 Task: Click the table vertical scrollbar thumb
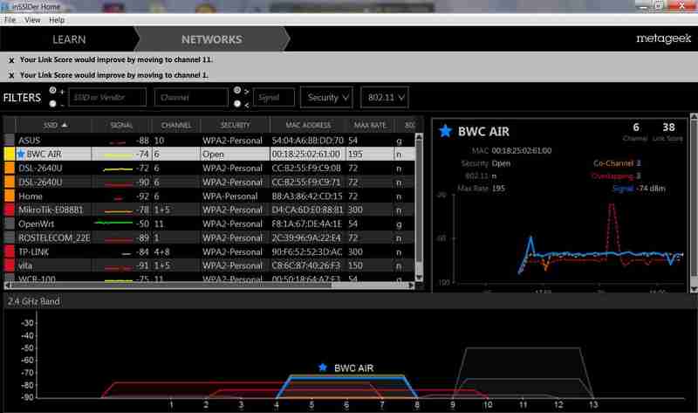pos(419,203)
